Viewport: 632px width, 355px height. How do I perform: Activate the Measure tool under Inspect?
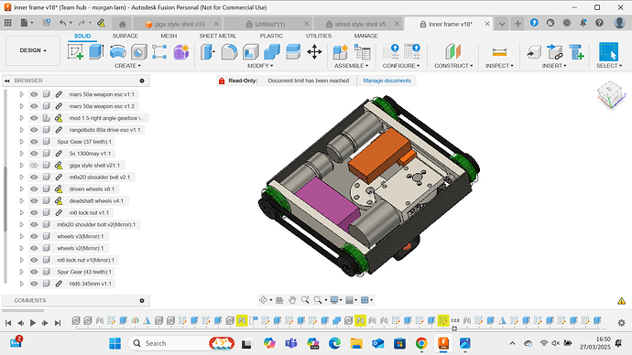pos(499,52)
